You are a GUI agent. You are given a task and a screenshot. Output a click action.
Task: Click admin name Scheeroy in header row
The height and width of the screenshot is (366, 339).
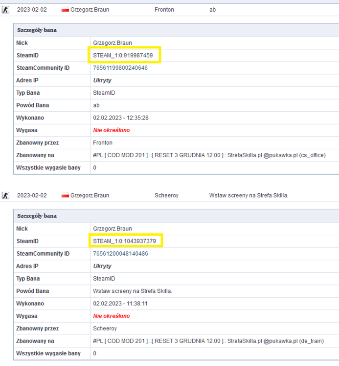click(x=166, y=195)
